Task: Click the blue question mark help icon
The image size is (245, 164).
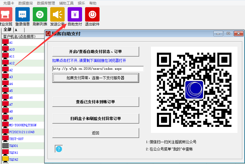Action: 59,149
